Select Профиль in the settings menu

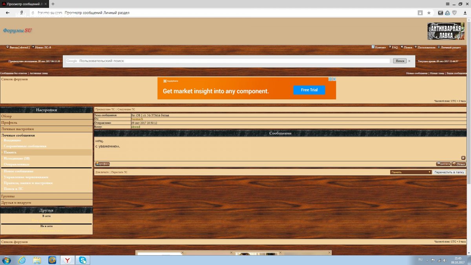coord(9,122)
